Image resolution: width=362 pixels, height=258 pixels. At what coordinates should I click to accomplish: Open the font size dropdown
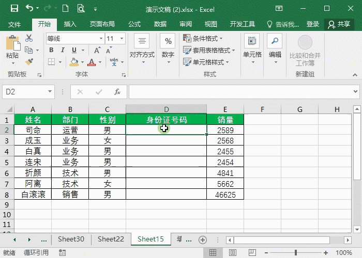click(122, 39)
